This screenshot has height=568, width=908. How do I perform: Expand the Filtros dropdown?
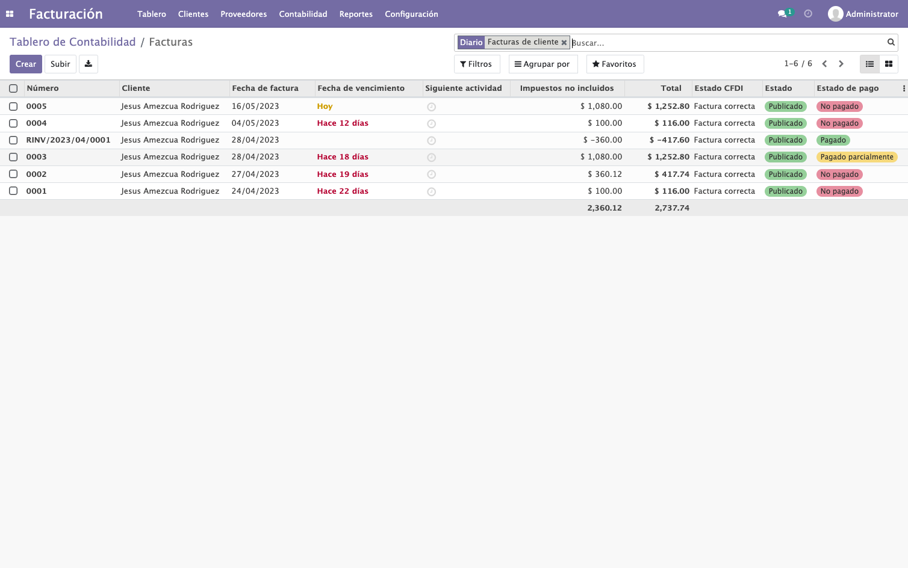tap(477, 64)
